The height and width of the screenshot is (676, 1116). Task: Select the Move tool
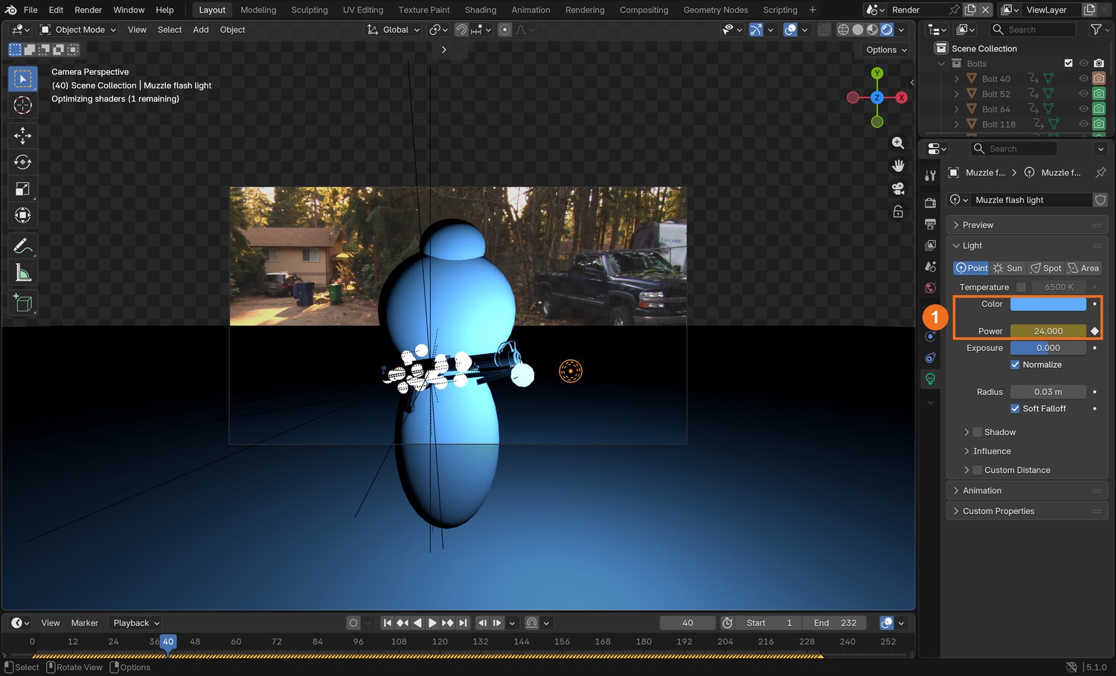pos(23,135)
